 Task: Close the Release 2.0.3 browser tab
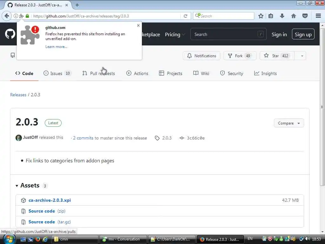[67, 5]
